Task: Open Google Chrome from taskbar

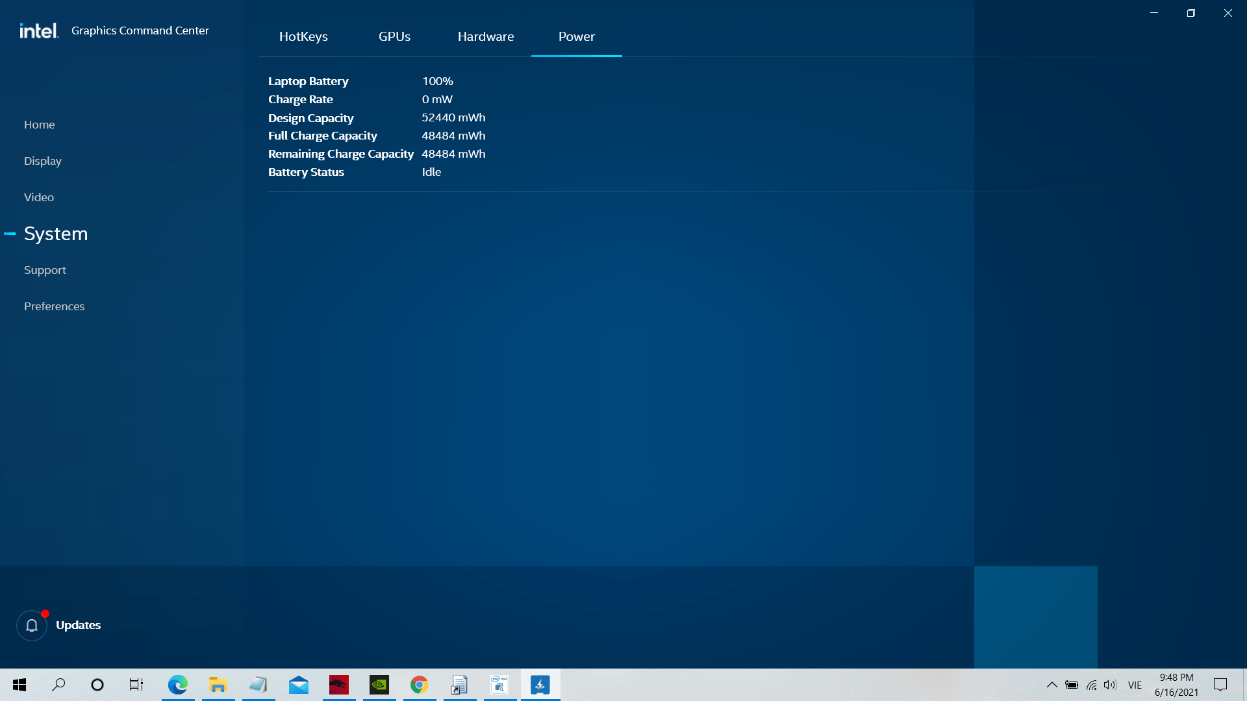Action: click(x=419, y=685)
